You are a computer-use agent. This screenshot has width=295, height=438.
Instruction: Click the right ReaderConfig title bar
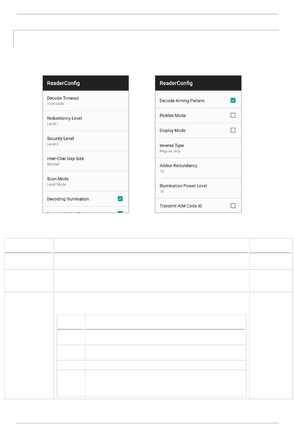point(198,83)
